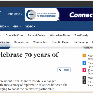Screen dimensions: 93x93
Task: Expand the GBA menu
Action: (x=17, y=27)
